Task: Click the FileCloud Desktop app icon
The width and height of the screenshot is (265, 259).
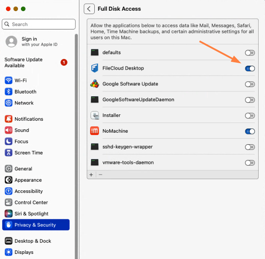Action: point(95,68)
